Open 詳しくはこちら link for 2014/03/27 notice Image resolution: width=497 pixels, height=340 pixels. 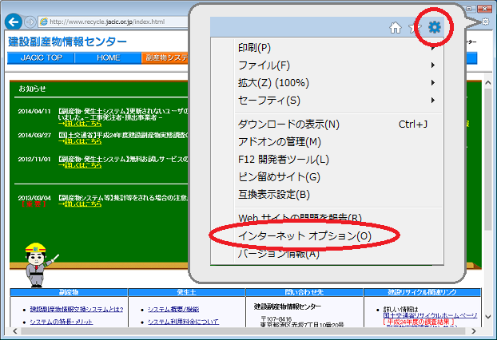tap(83, 141)
